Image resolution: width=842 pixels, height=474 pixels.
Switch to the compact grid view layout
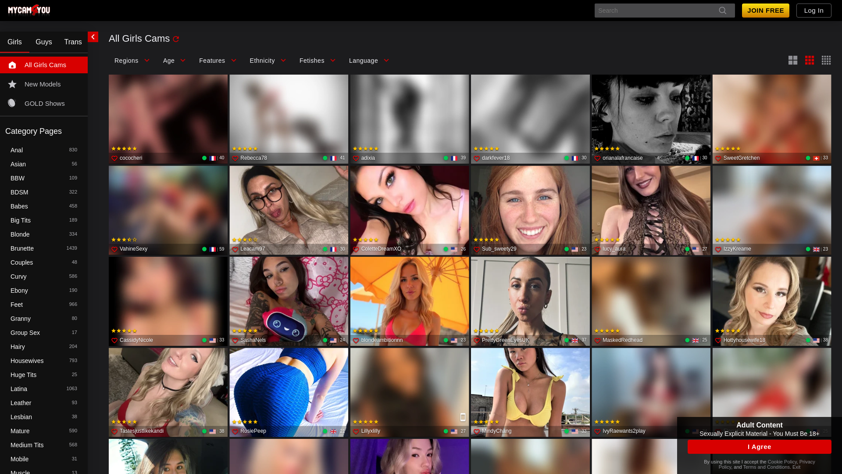[x=826, y=60]
